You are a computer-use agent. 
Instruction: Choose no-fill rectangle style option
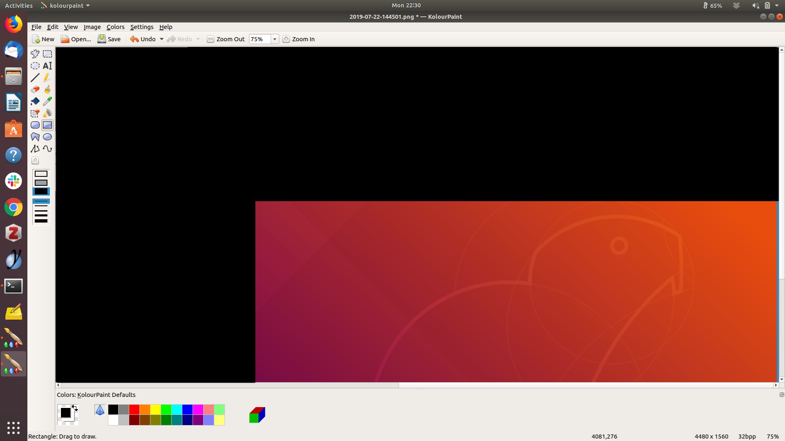[x=41, y=174]
